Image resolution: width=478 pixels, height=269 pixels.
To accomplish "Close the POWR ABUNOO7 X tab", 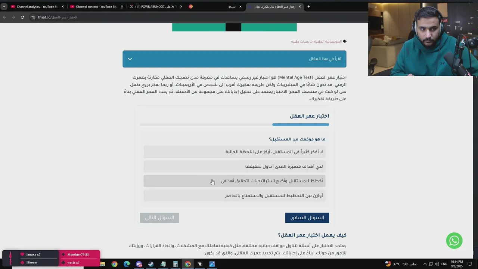I will (x=181, y=6).
